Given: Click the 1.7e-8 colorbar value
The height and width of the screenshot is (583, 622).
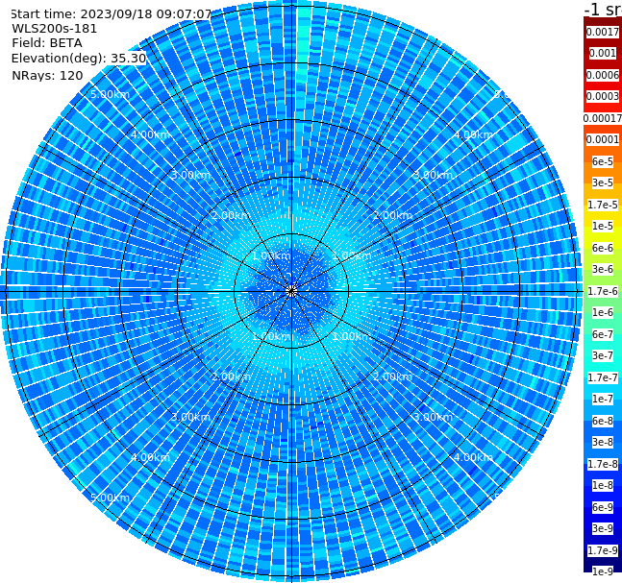Looking at the screenshot, I should click(x=603, y=464).
